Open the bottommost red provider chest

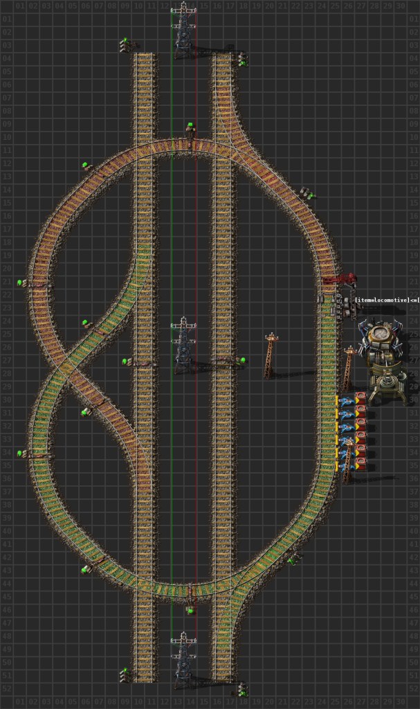click(x=360, y=465)
